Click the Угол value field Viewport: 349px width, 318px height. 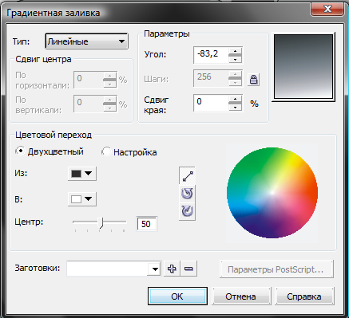tap(211, 55)
